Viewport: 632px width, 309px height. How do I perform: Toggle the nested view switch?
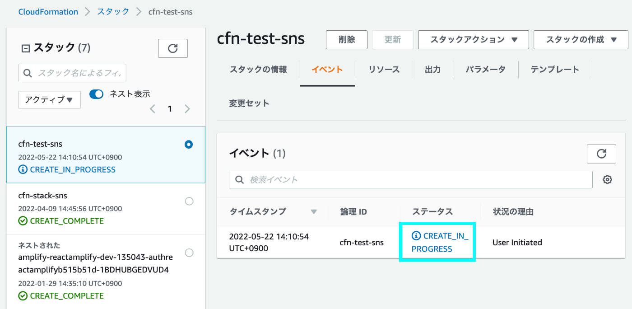(96, 94)
